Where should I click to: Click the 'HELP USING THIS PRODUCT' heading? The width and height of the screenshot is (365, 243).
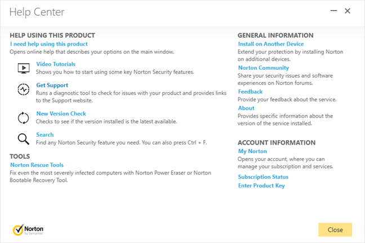click(x=52, y=35)
